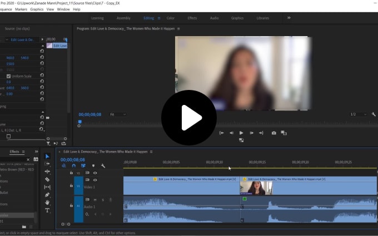Image resolution: width=378 pixels, height=236 pixels.
Task: Click the fx badge on first video clip
Action: coord(155,179)
